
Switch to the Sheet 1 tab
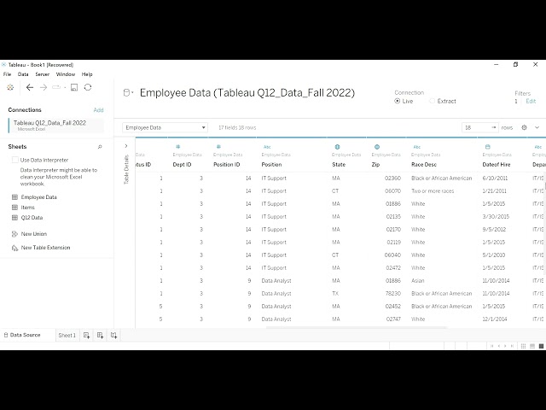(67, 336)
